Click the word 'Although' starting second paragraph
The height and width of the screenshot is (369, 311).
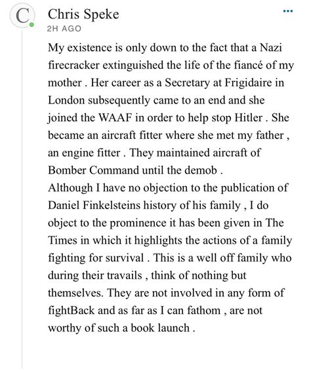pos(70,188)
